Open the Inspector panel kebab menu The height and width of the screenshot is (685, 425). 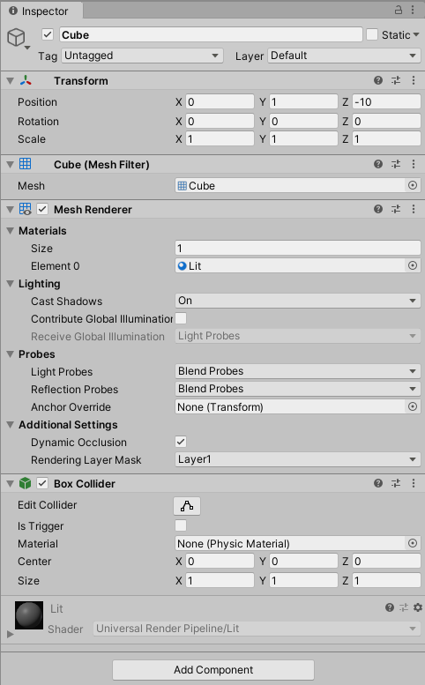click(x=413, y=10)
